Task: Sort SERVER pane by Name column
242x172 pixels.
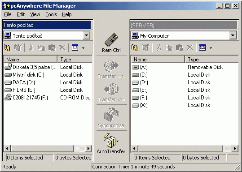Action: click(158, 60)
